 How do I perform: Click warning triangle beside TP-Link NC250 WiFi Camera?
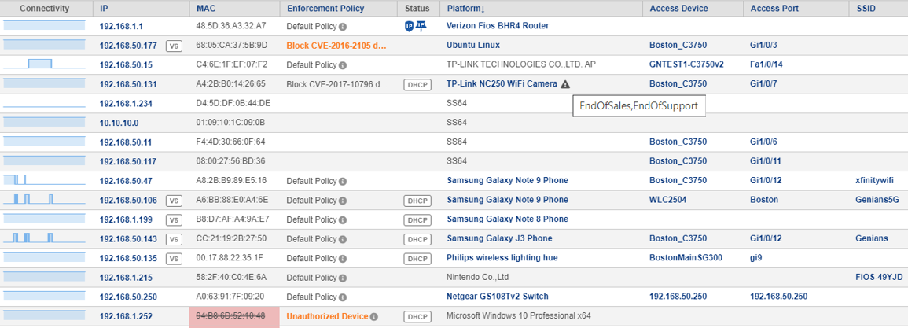pos(566,84)
